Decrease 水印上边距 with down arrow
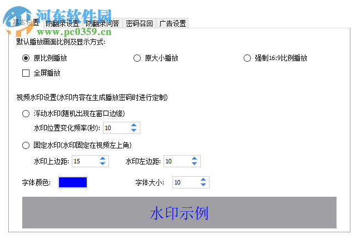Viewport: 356px width, 249px height. pyautogui.click(x=102, y=163)
